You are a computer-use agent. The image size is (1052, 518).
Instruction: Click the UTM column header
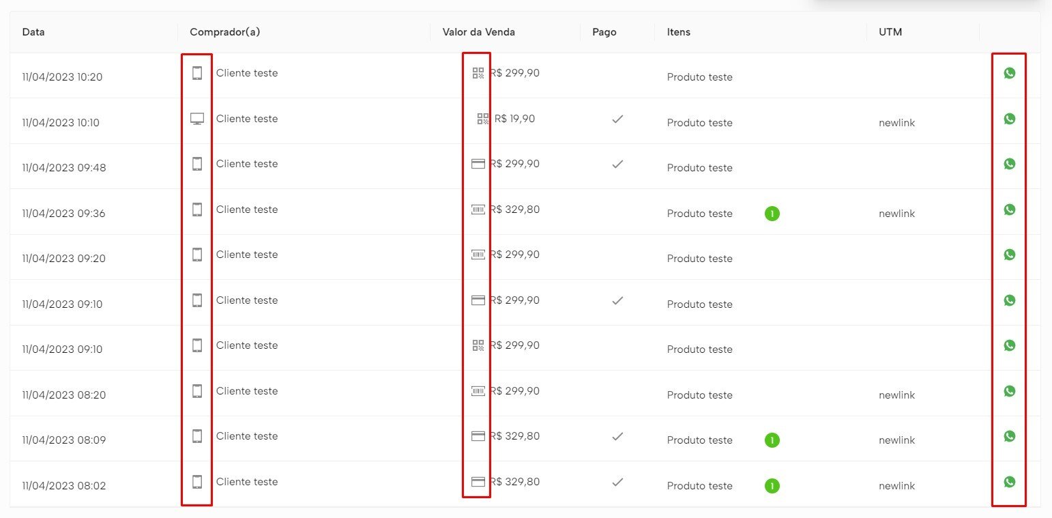890,32
